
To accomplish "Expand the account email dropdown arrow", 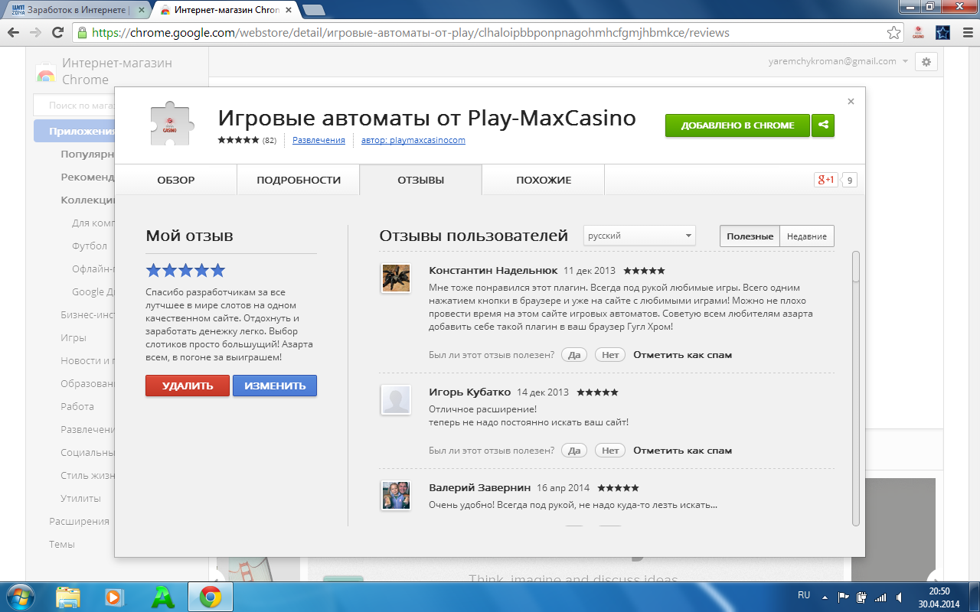I will (x=905, y=61).
